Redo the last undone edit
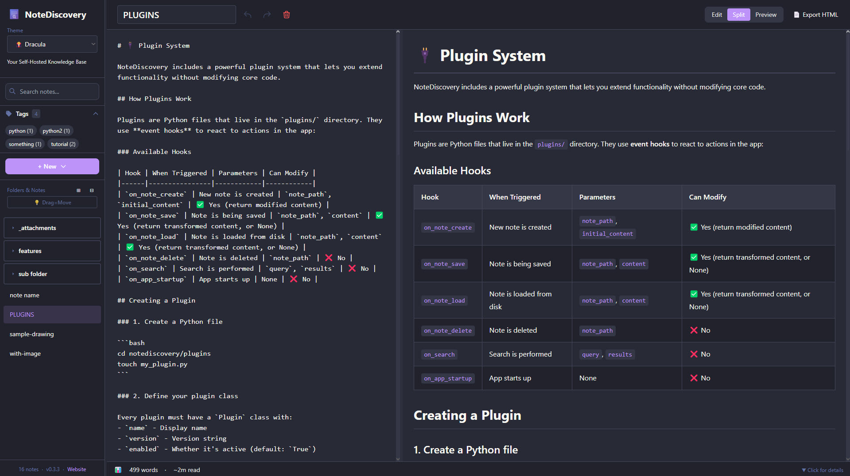Screen dimensions: 850x476 tap(267, 15)
